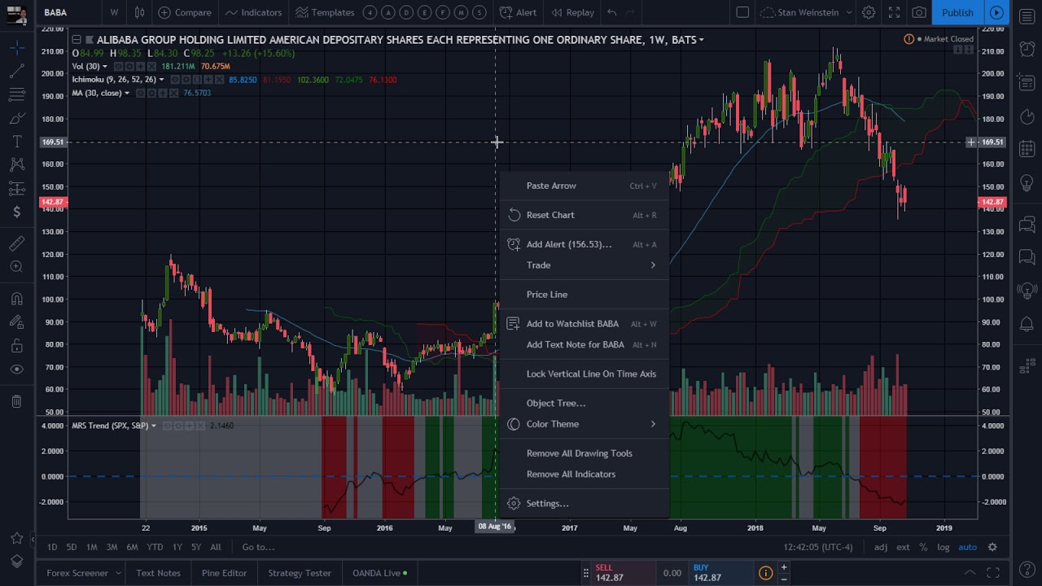Select the text annotation tool
1042x586 pixels.
16,142
